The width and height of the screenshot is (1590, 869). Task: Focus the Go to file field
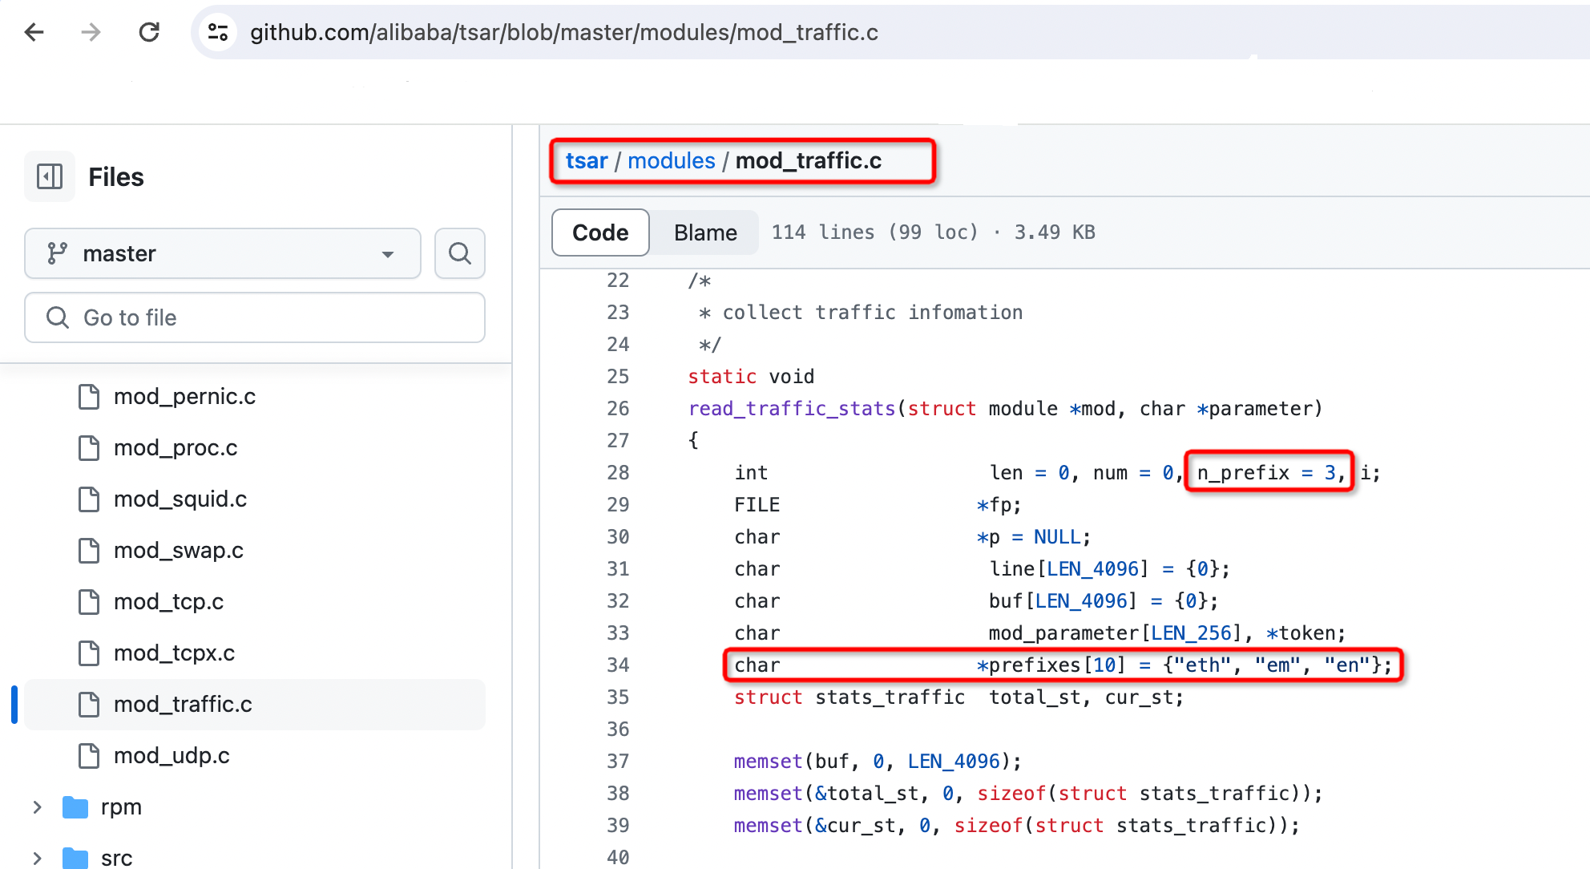[x=255, y=317]
